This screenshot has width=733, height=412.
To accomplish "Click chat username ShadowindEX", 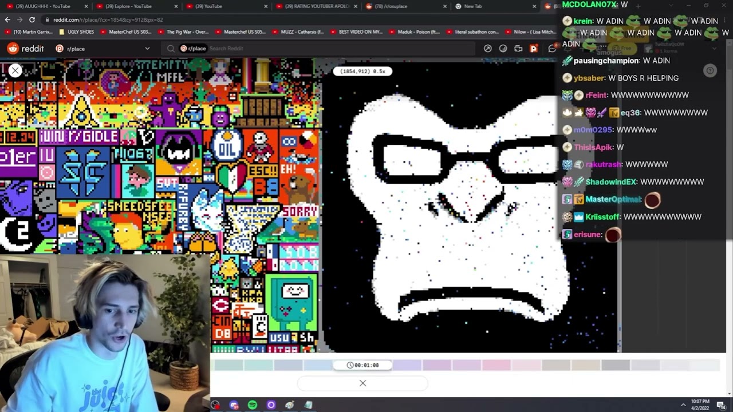I will 610,182.
